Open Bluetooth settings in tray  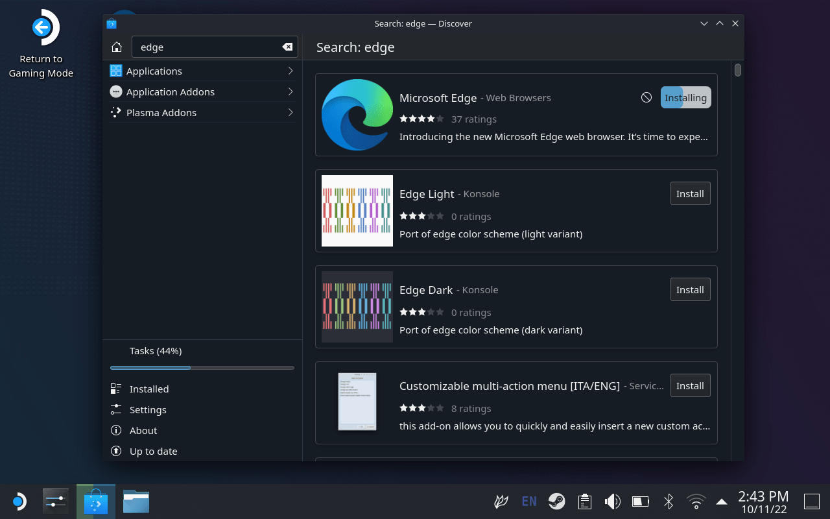coord(669,501)
